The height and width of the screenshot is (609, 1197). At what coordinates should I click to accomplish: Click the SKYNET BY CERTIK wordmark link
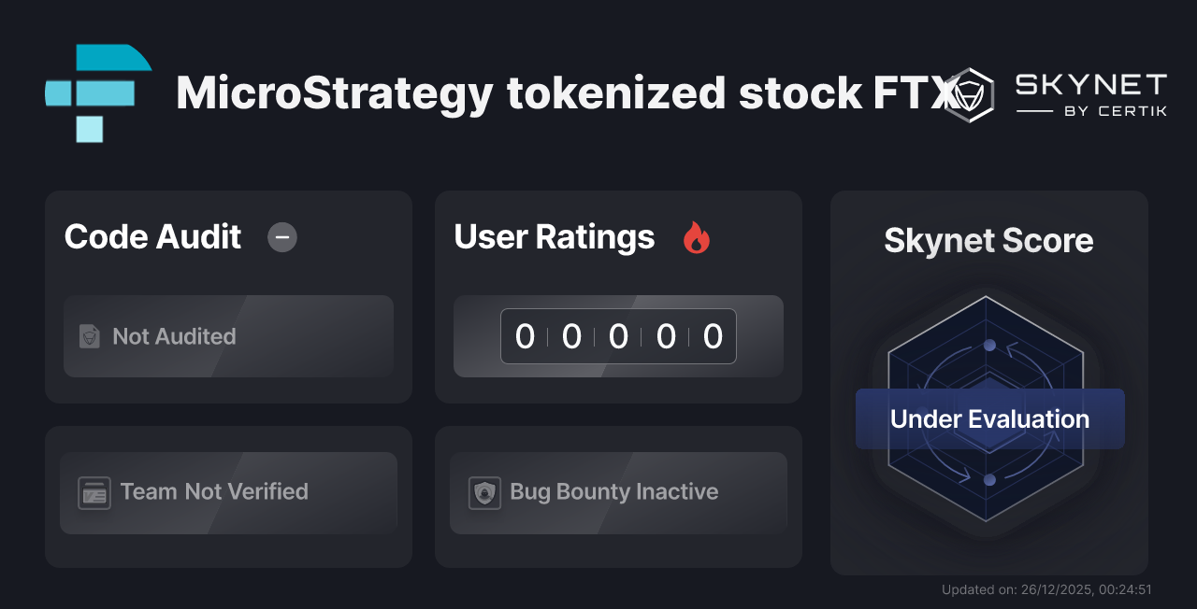[x=1089, y=94]
